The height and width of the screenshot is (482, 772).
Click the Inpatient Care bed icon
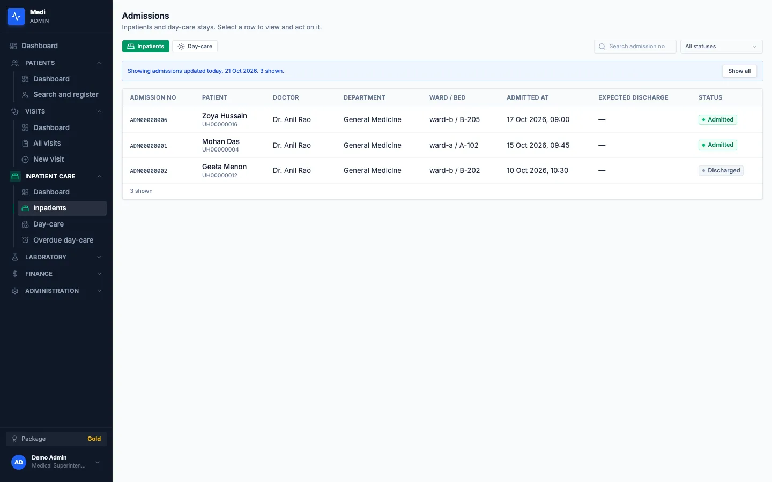(x=15, y=176)
